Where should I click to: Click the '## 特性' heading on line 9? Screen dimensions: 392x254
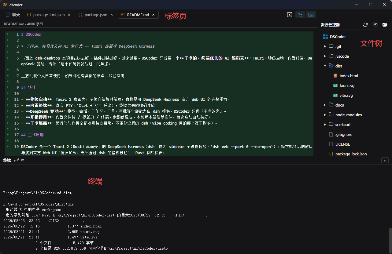click(x=28, y=87)
